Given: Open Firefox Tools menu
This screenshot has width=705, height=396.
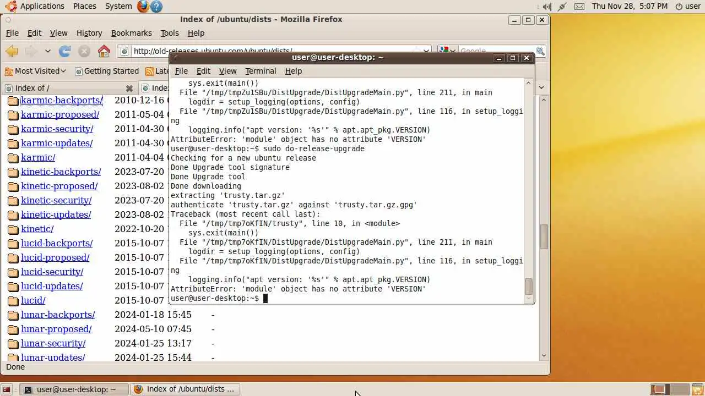Looking at the screenshot, I should pos(170,33).
